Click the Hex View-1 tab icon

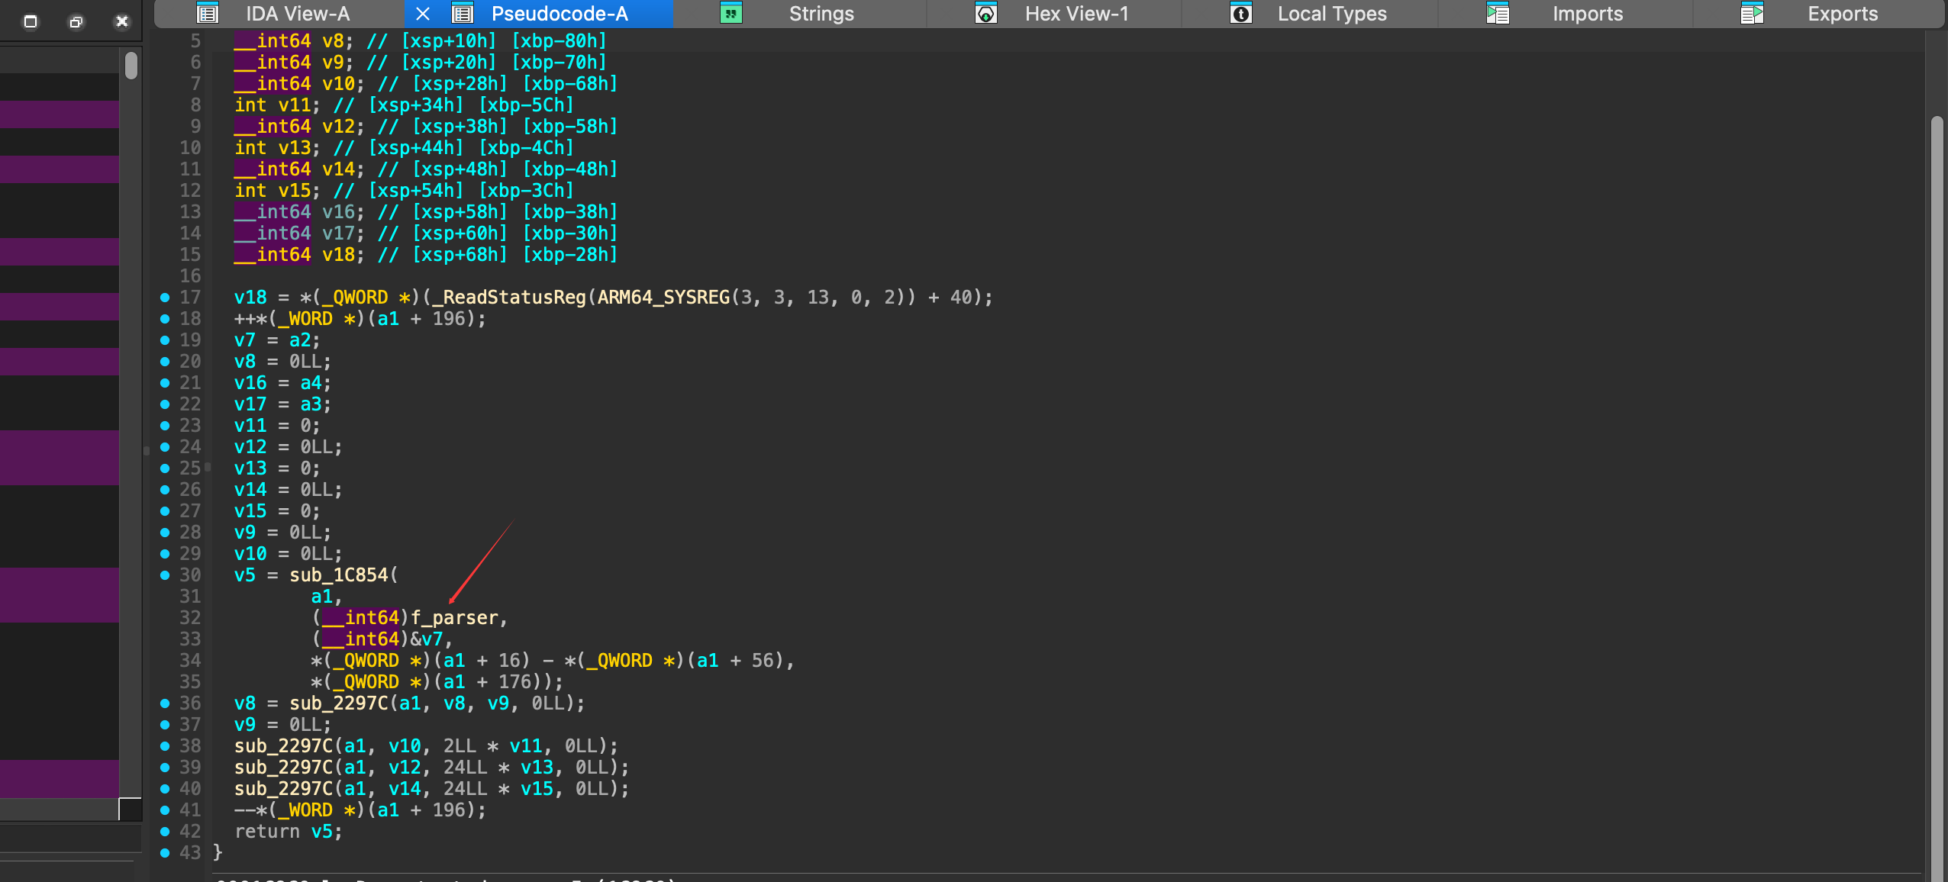click(x=985, y=14)
